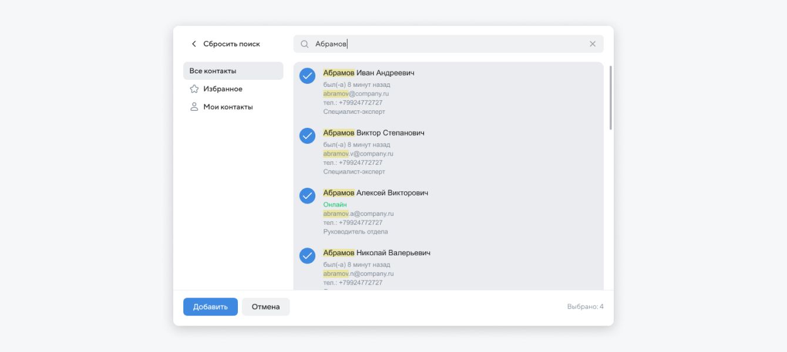Open the Все контакты section
Screen dimensions: 787x352
tap(233, 71)
